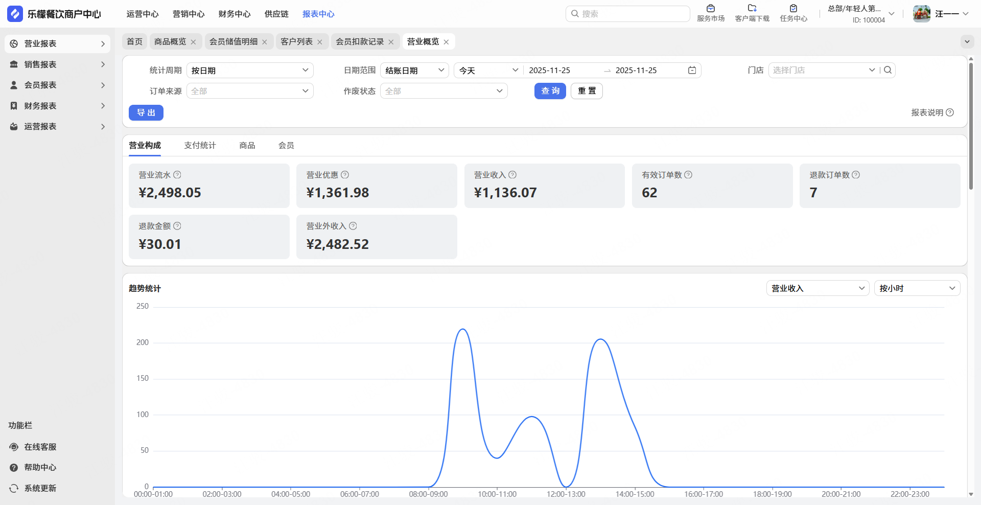Click the 门店 search magnifier icon
Image resolution: width=981 pixels, height=505 pixels.
888,70
